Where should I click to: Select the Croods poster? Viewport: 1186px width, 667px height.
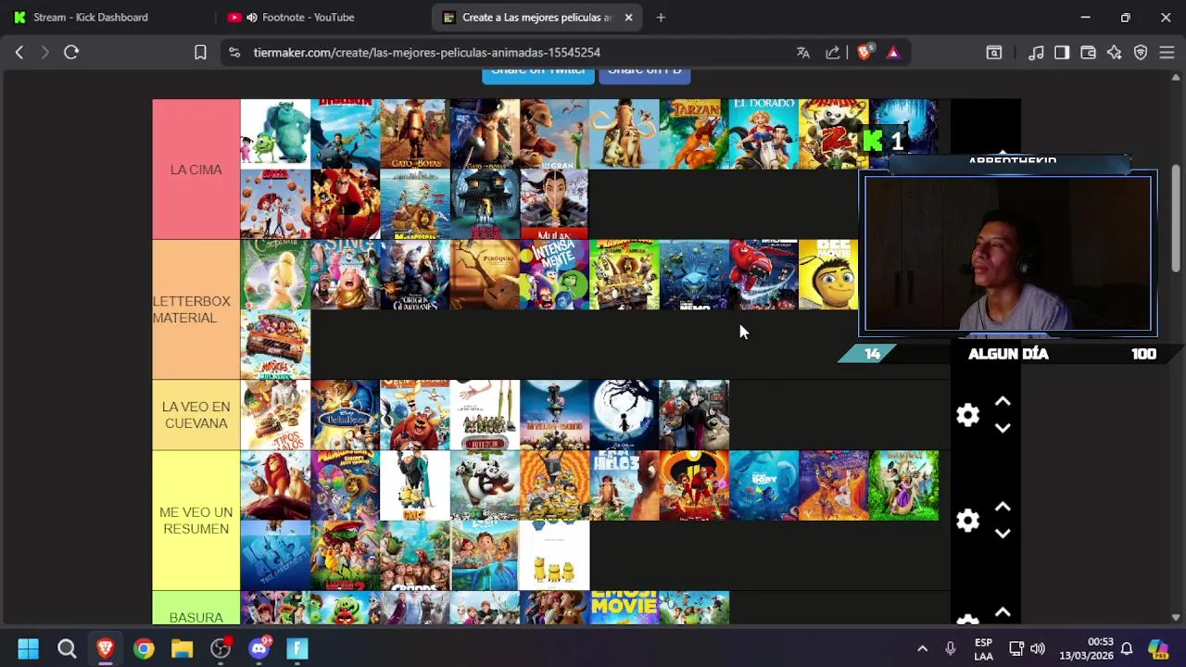pos(415,556)
